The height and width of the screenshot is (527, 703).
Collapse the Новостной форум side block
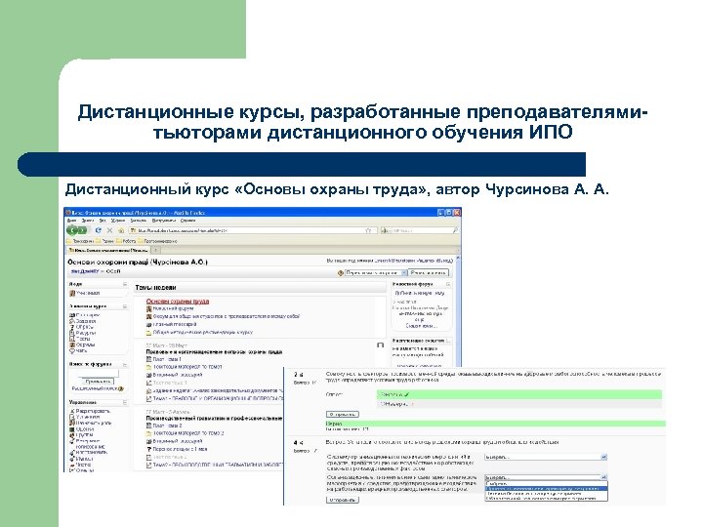click(448, 284)
